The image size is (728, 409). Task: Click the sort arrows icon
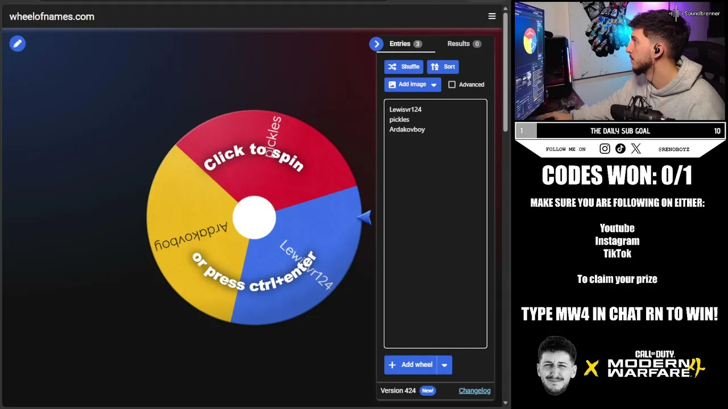coord(435,67)
